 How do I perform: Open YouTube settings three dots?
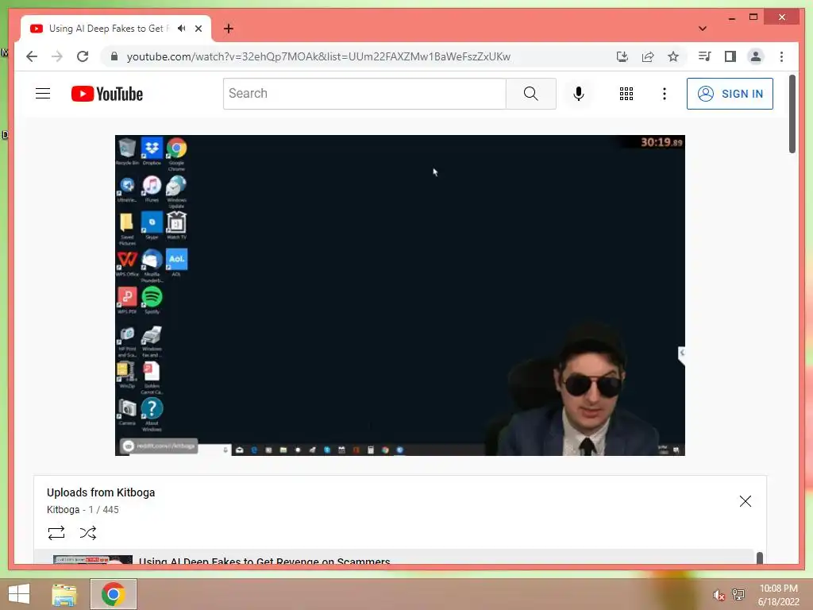pyautogui.click(x=665, y=94)
